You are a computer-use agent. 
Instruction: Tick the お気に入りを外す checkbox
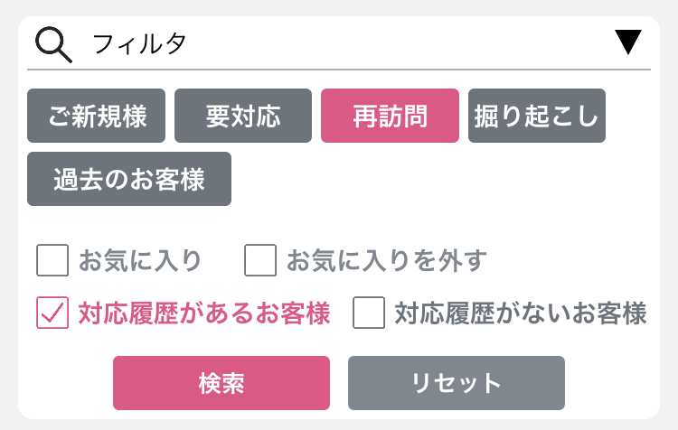260,260
